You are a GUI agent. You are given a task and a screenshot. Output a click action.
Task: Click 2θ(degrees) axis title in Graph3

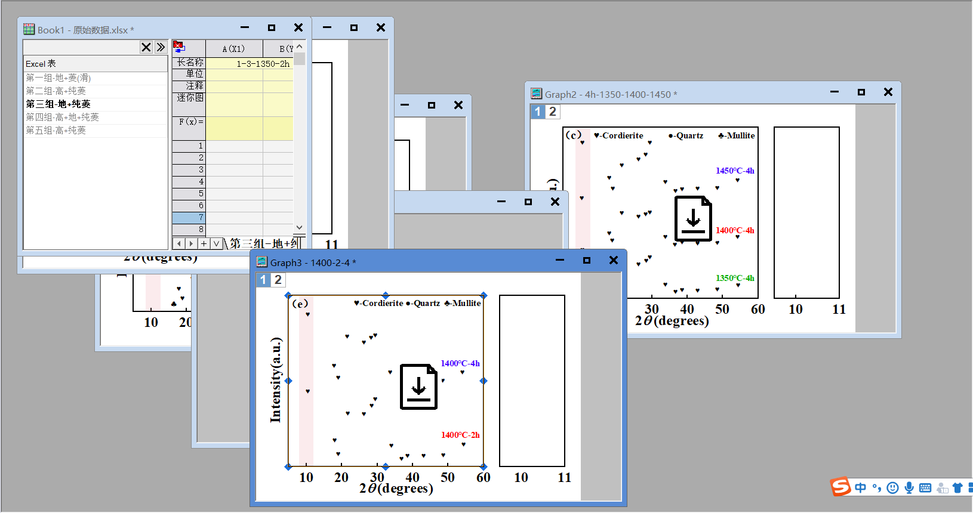pos(396,488)
